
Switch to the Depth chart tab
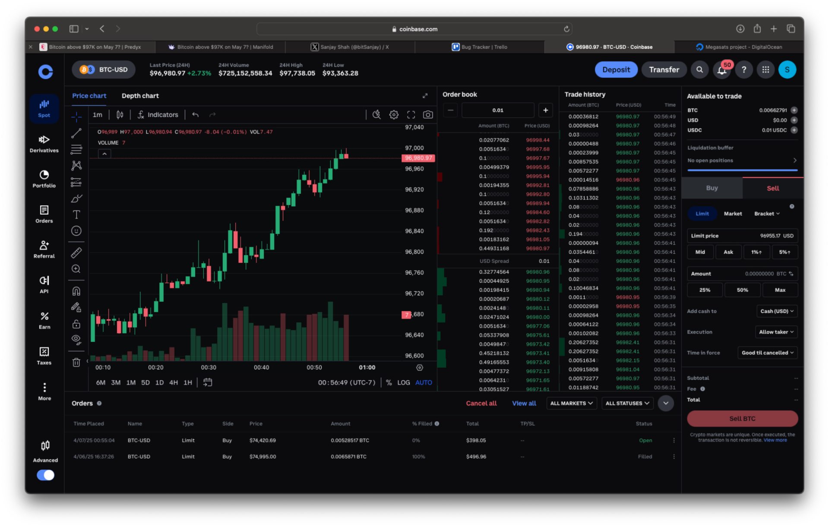[140, 96]
